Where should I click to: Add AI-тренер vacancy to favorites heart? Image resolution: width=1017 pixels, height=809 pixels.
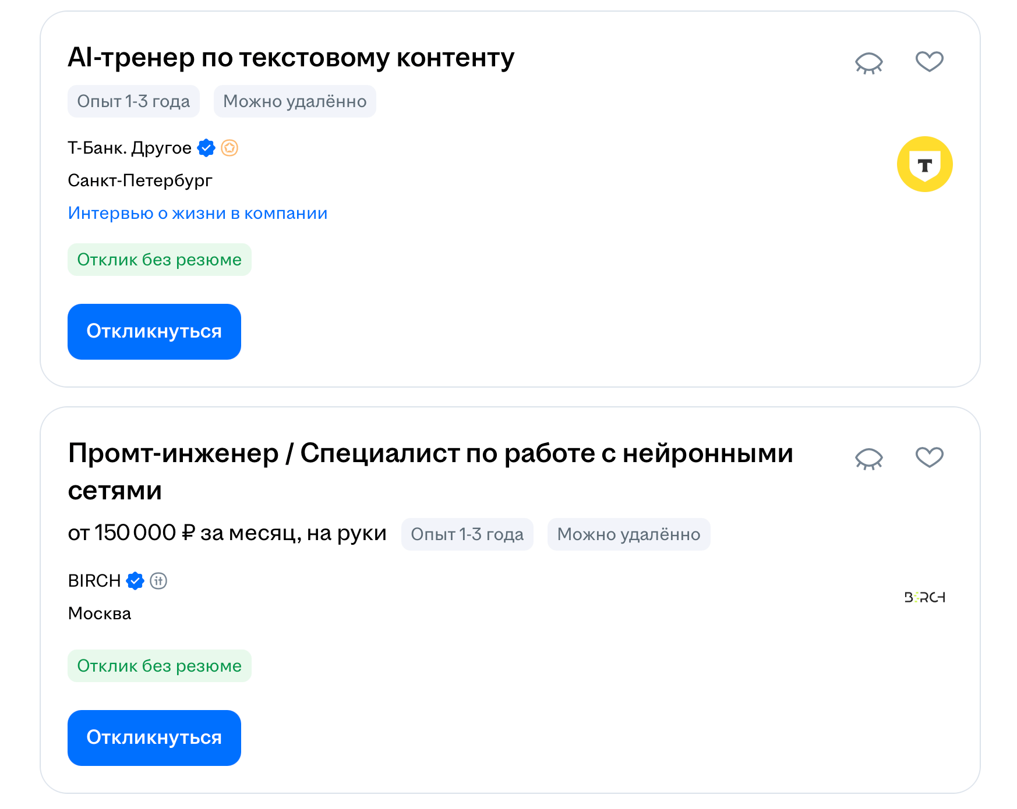pyautogui.click(x=929, y=61)
